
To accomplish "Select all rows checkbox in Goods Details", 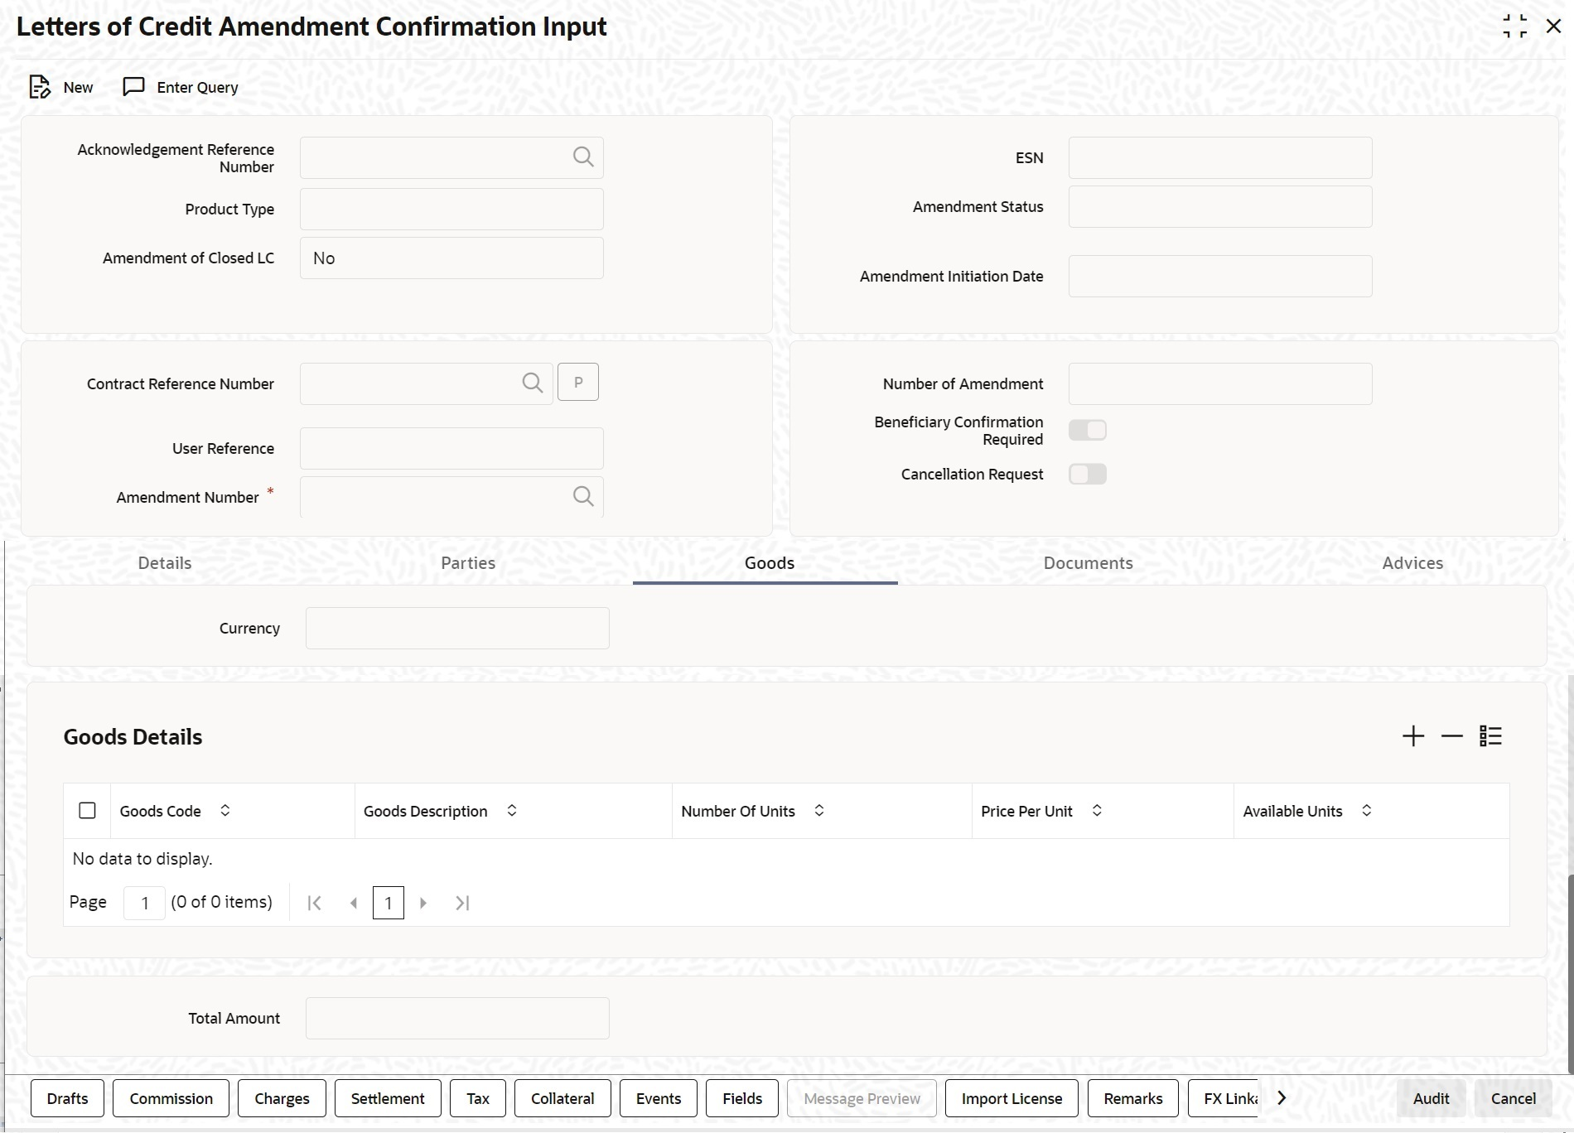I will [87, 810].
